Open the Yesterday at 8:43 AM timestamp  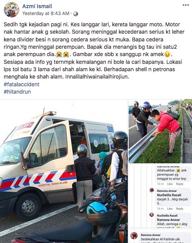[x=46, y=14]
